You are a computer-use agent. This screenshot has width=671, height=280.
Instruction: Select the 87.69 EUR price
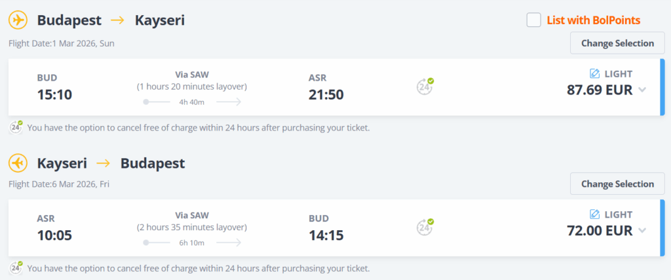(x=600, y=90)
